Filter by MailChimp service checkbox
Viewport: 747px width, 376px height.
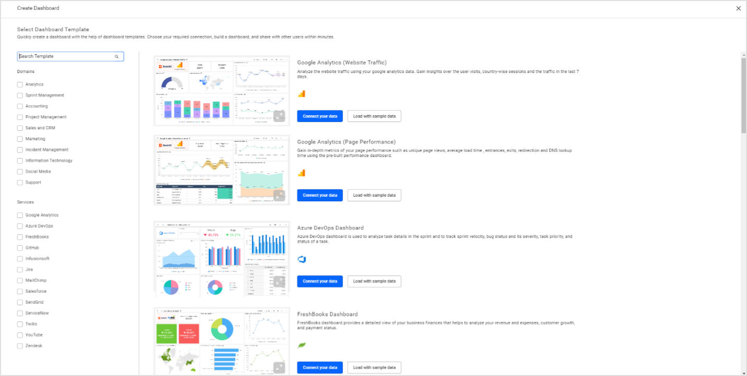coord(20,281)
